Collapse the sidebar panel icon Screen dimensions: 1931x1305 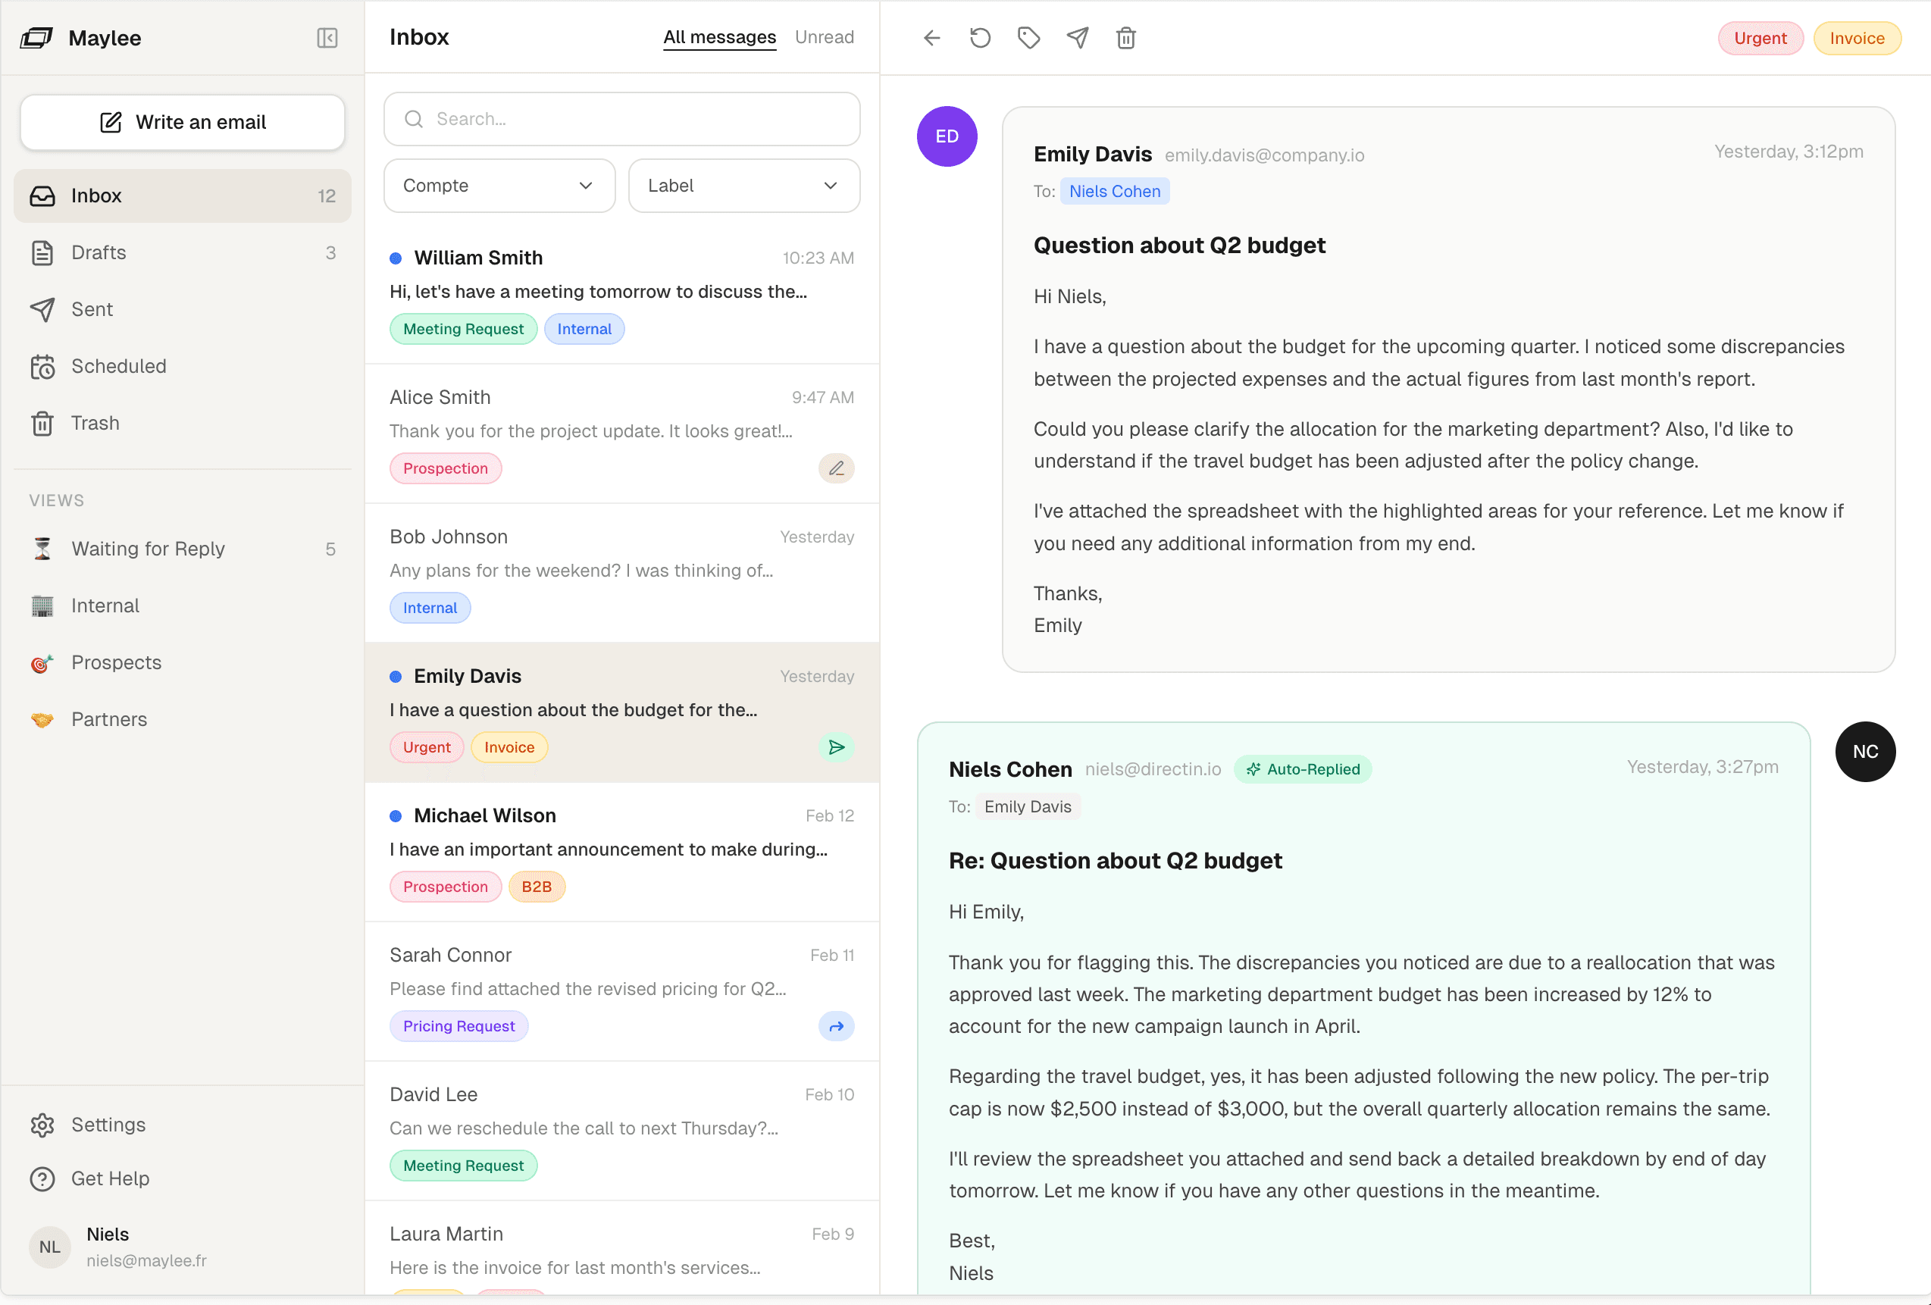(327, 38)
